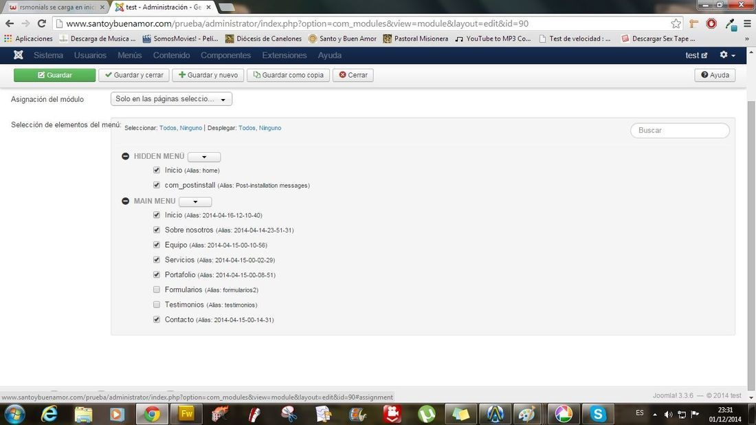The image size is (756, 425).
Task: Open Sticky Notes in taskbar
Action: (460, 415)
